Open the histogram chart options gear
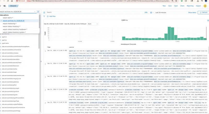The height and width of the screenshot is (114, 209). click(208, 21)
